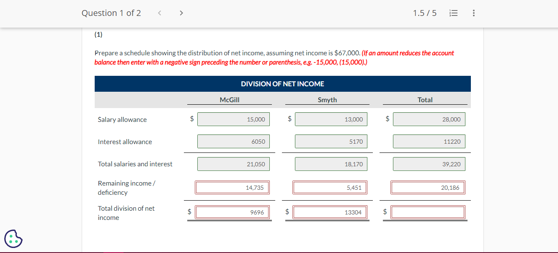The width and height of the screenshot is (558, 253).
Task: Click the Total salary allowance field showing 28,000
Action: pyautogui.click(x=429, y=119)
